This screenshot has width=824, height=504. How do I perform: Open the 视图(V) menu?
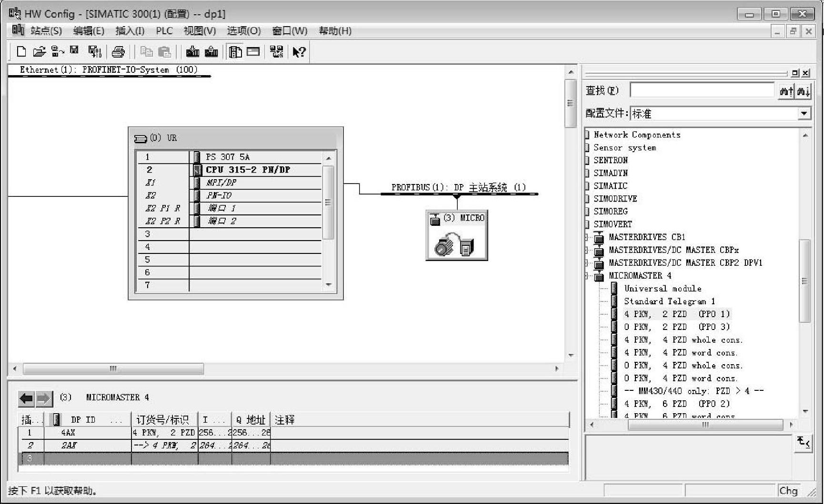200,31
